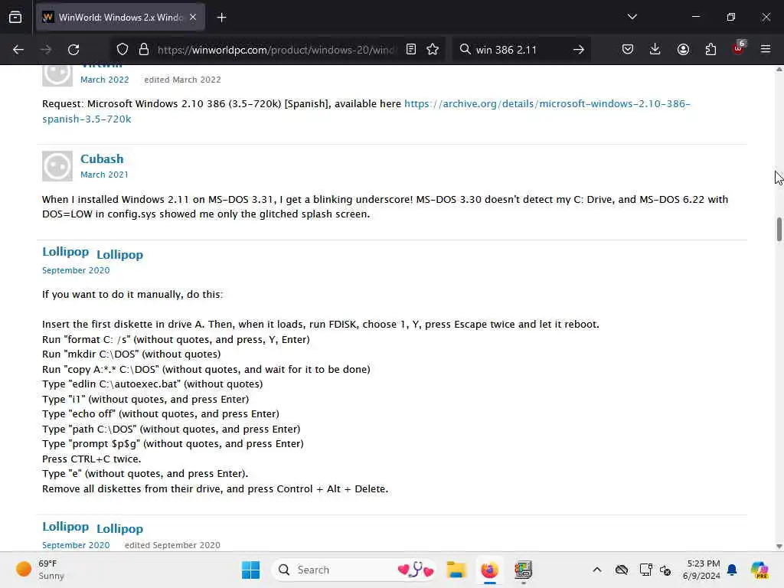
Task: Open the Downloads panel
Action: coord(655,49)
